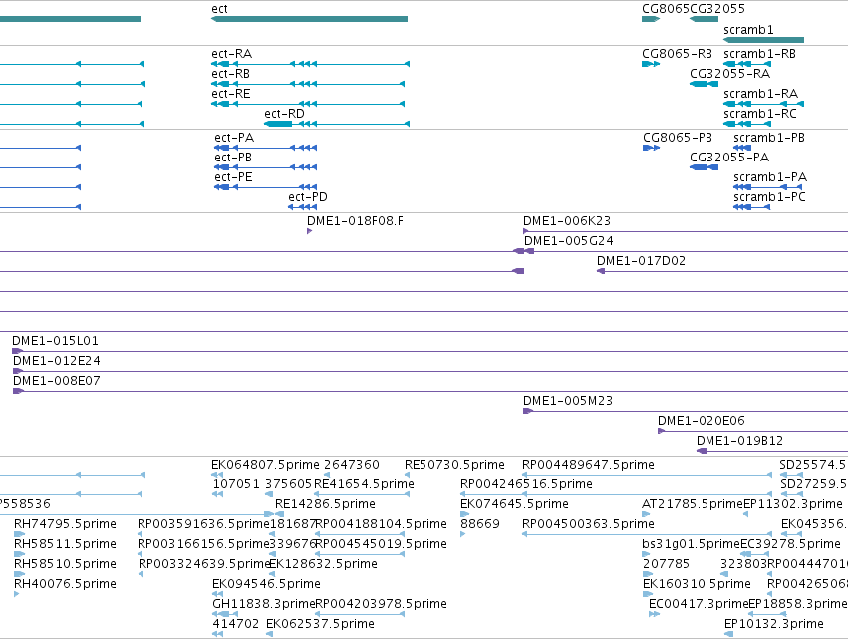The height and width of the screenshot is (639, 848).
Task: Click the DME1-020E06 clone label
Action: click(701, 421)
